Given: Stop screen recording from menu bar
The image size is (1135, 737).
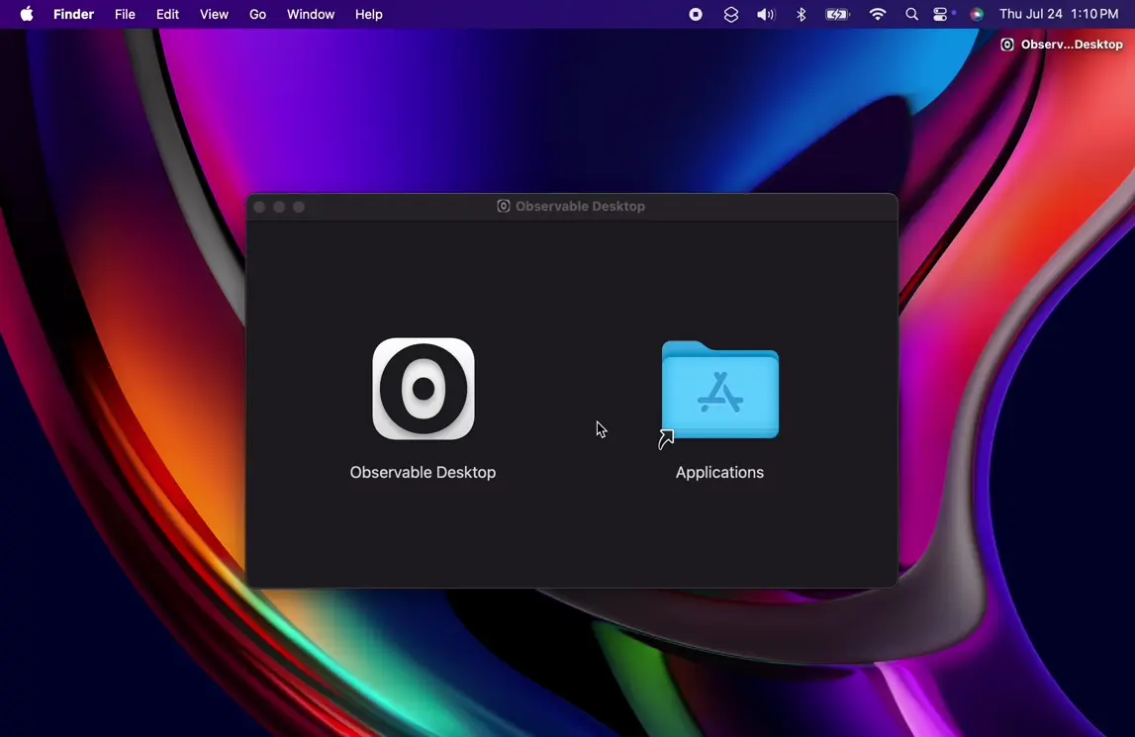Looking at the screenshot, I should tap(696, 15).
